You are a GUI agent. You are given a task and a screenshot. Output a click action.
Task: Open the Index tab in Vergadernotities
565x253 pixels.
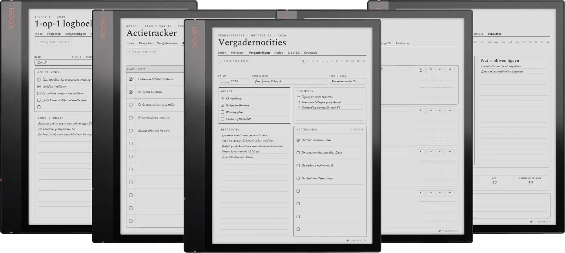tap(222, 52)
